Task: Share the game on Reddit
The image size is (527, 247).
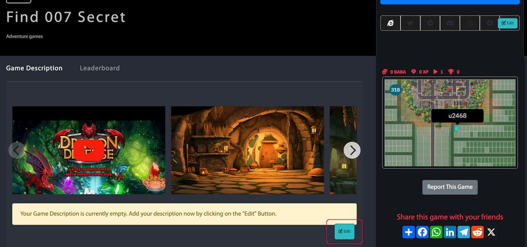Action: pos(477,232)
